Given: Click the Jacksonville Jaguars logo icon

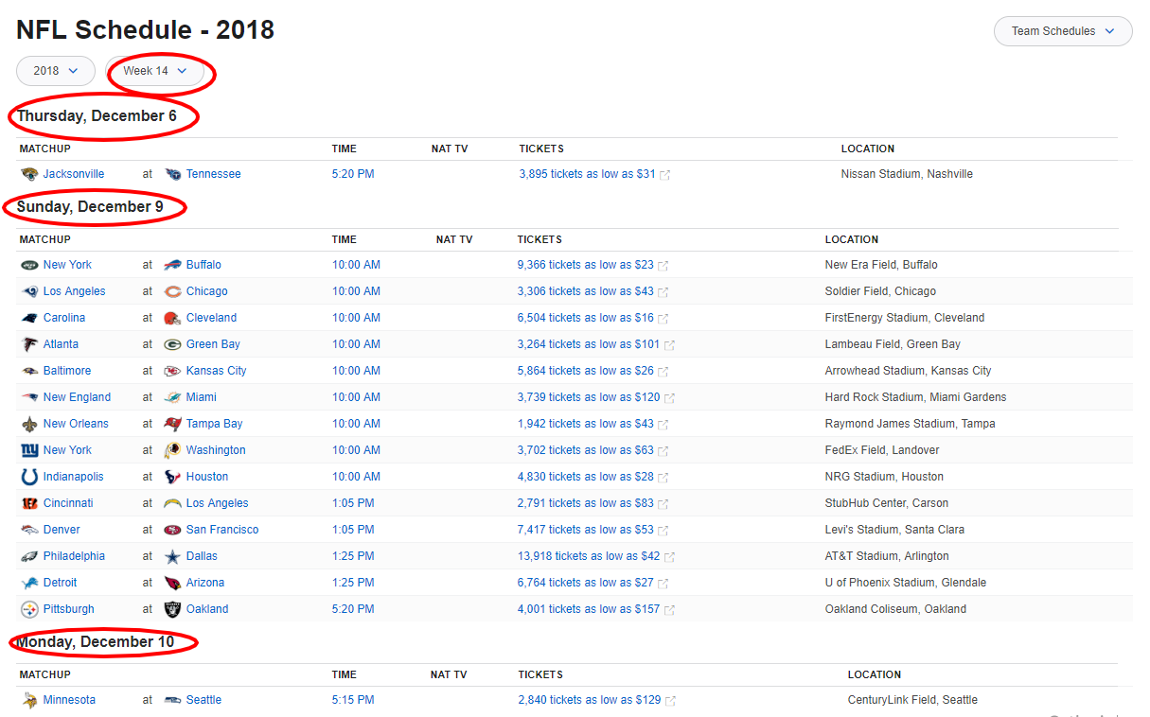Looking at the screenshot, I should click(x=29, y=174).
